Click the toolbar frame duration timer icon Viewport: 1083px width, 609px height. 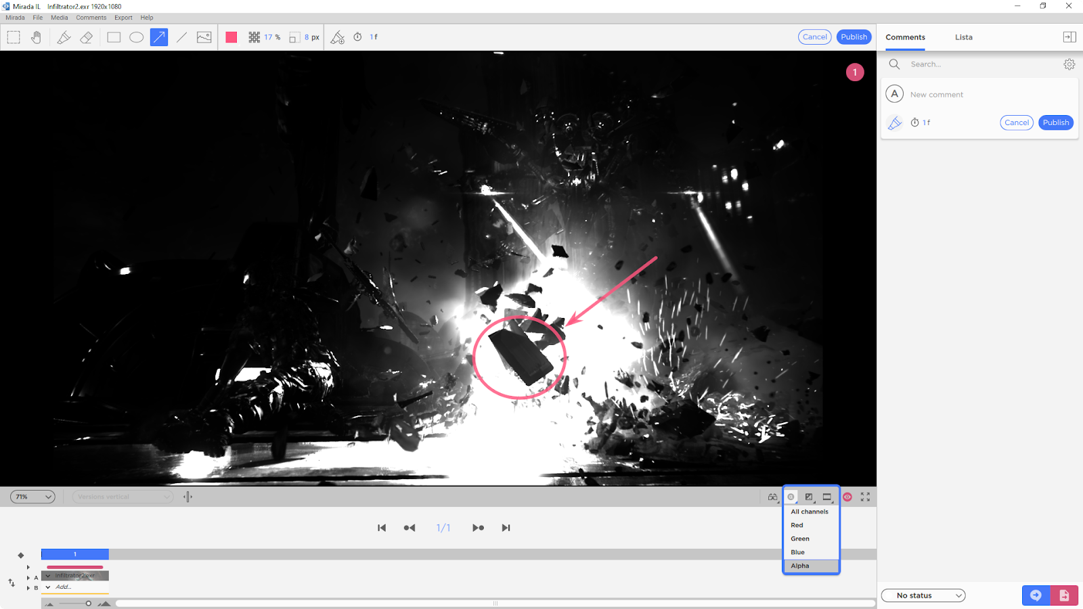point(357,37)
